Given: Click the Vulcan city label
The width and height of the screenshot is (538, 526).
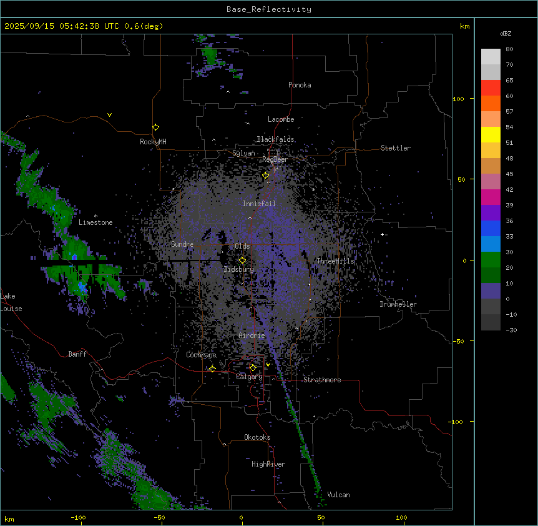Looking at the screenshot, I should (x=338, y=495).
